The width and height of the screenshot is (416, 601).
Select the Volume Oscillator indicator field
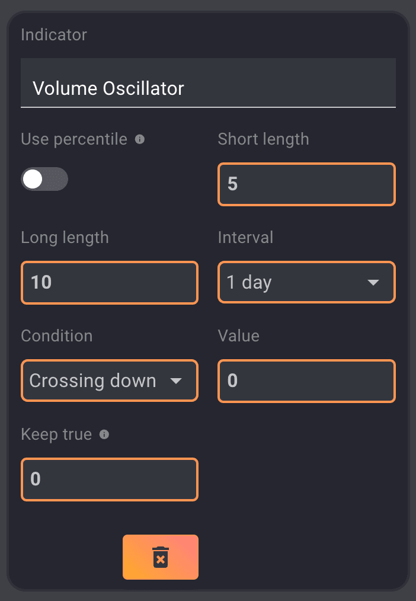pyautogui.click(x=208, y=88)
